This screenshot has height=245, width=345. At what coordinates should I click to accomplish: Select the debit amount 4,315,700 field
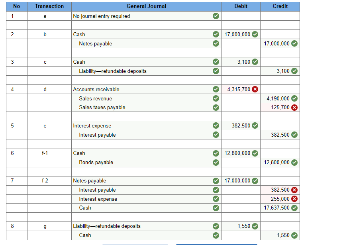click(241, 89)
